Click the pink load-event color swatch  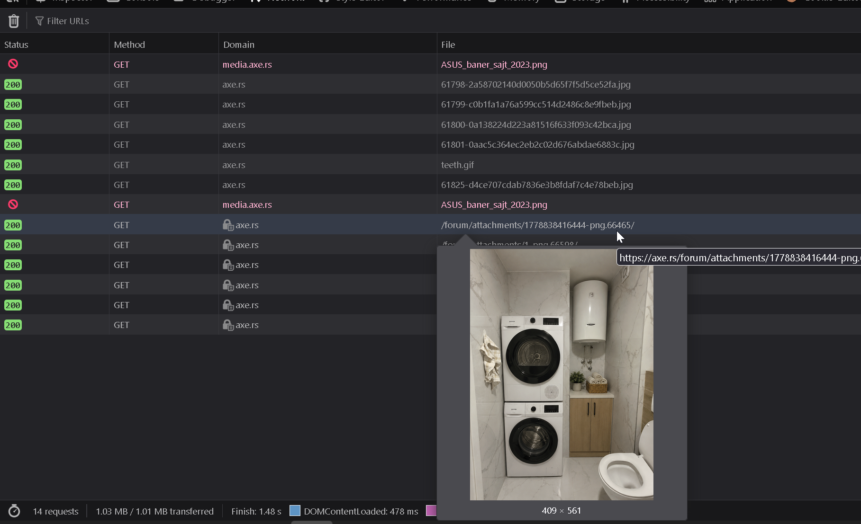click(x=431, y=511)
